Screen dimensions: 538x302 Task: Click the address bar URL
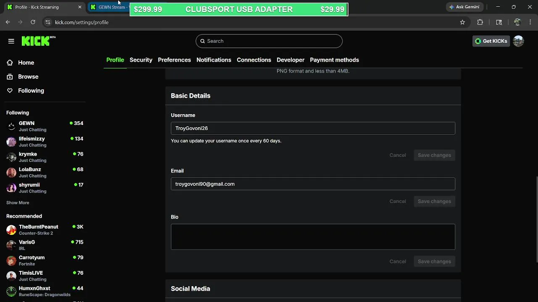82,22
